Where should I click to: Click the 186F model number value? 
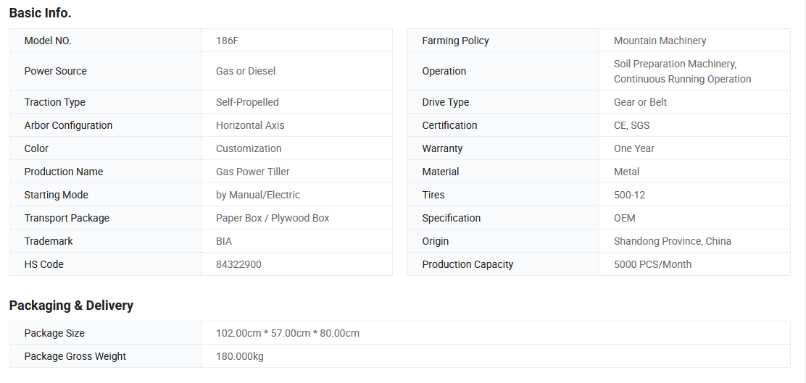point(227,41)
